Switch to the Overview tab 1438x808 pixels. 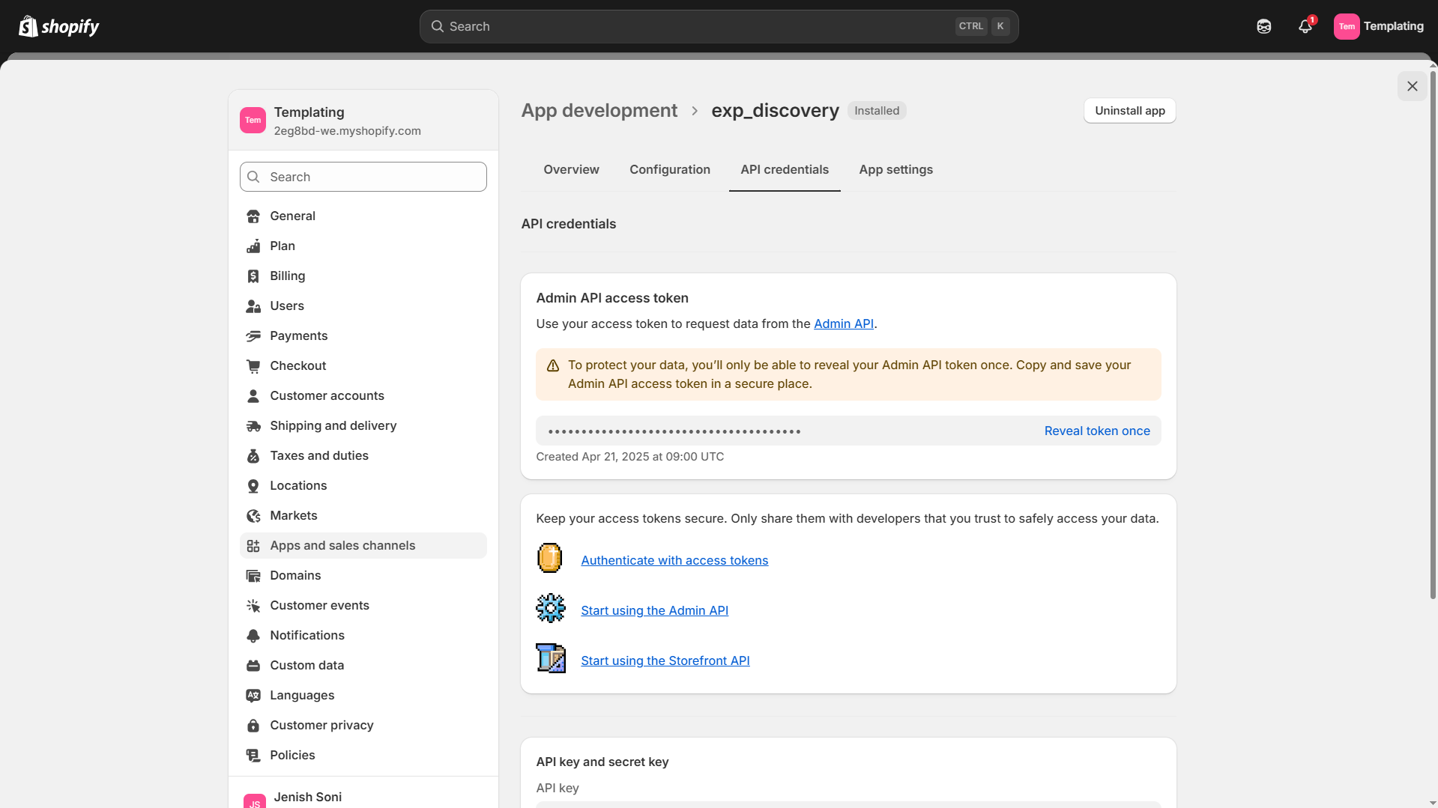[571, 170]
